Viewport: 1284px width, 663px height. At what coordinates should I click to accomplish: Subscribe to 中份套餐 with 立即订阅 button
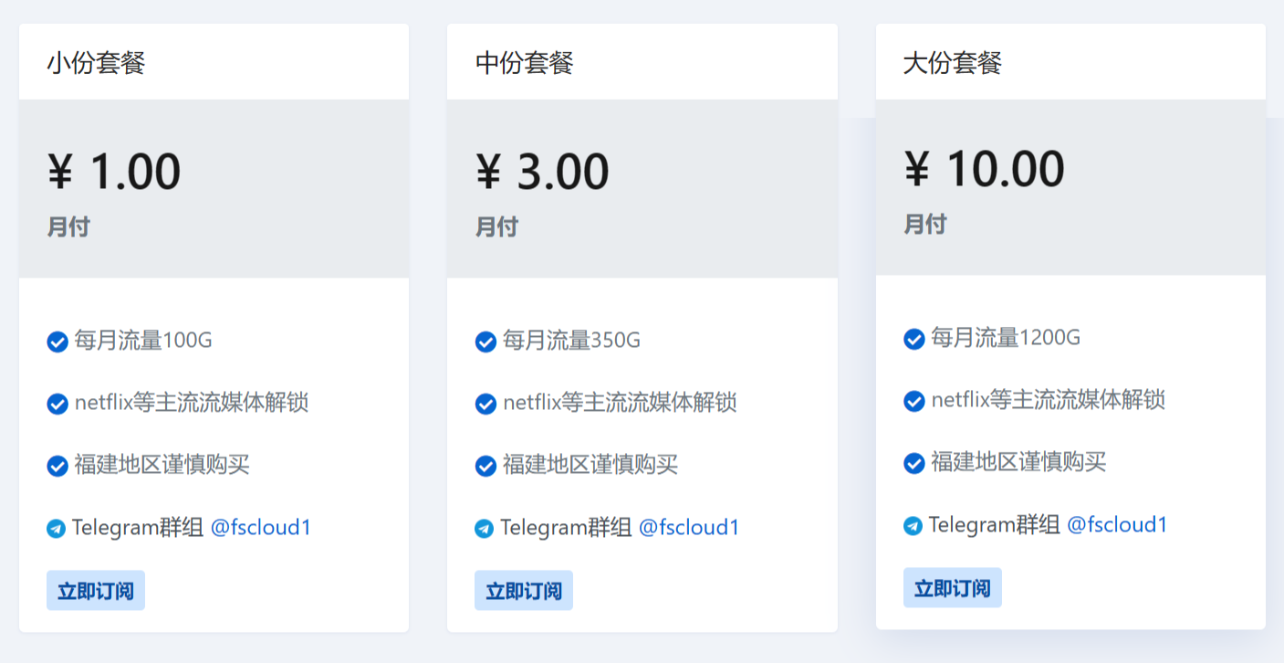(x=524, y=590)
